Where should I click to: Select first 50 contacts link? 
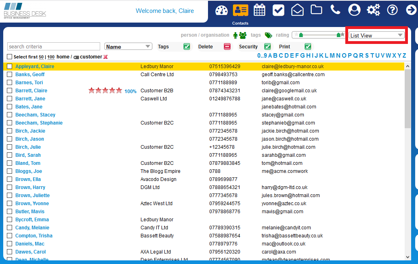pyautogui.click(x=41, y=57)
